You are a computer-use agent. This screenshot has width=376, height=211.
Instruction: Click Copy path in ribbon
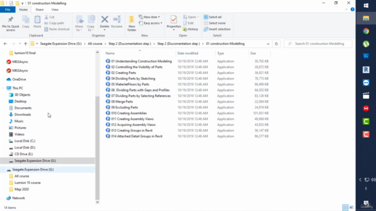[x=54, y=23]
